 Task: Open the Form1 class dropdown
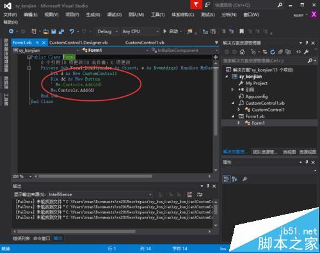pos(147,50)
